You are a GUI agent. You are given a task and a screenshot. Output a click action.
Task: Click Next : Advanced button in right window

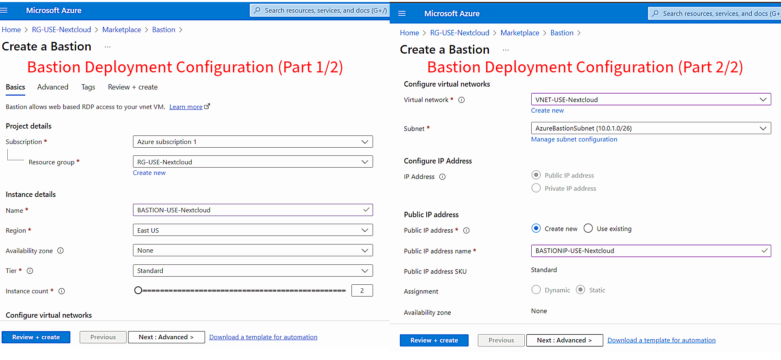pos(565,340)
